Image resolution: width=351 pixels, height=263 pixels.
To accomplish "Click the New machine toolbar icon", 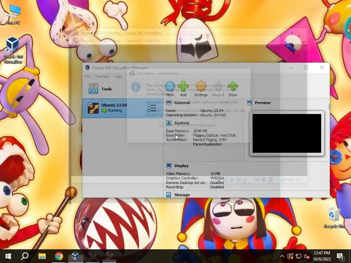I will pyautogui.click(x=170, y=86).
